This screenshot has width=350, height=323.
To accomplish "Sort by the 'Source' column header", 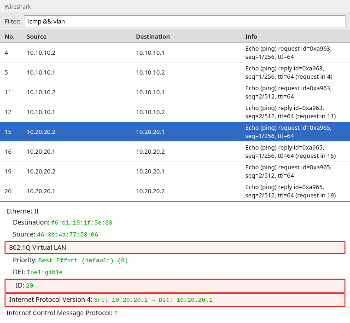I will pos(36,37).
